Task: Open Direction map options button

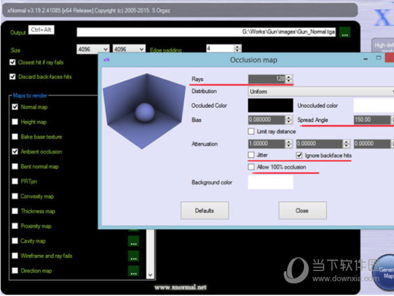Action: click(x=133, y=270)
